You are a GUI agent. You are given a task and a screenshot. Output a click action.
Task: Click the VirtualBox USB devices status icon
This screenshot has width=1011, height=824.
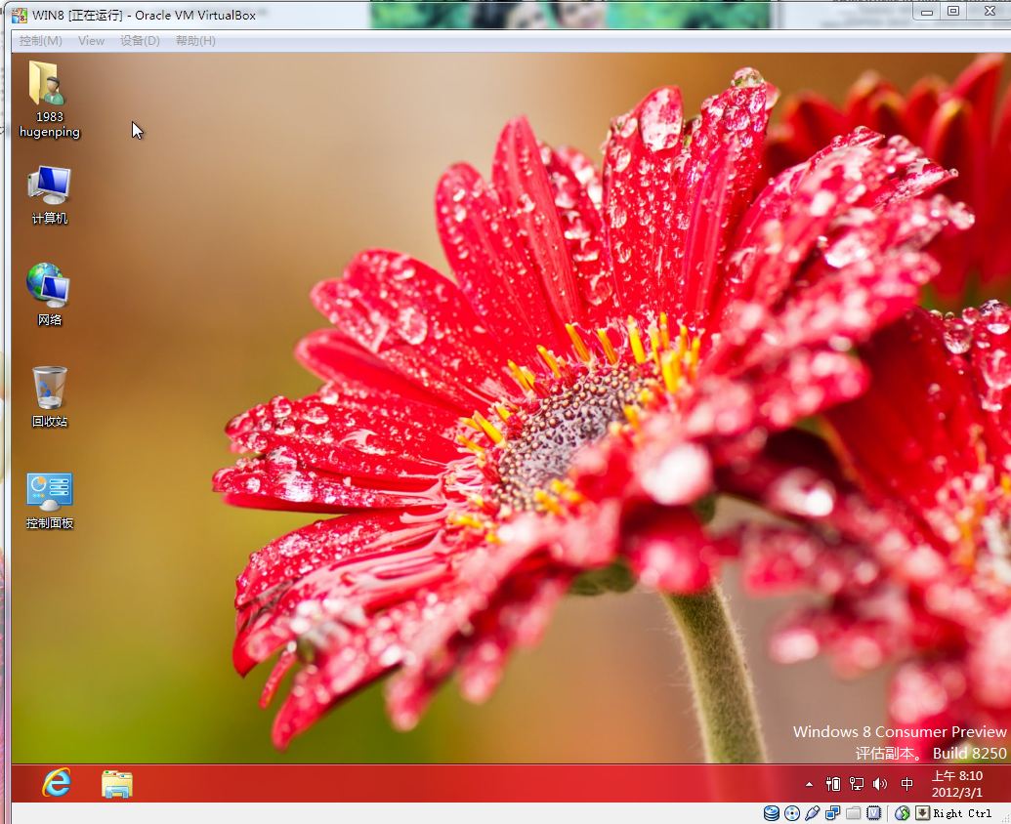coord(812,813)
